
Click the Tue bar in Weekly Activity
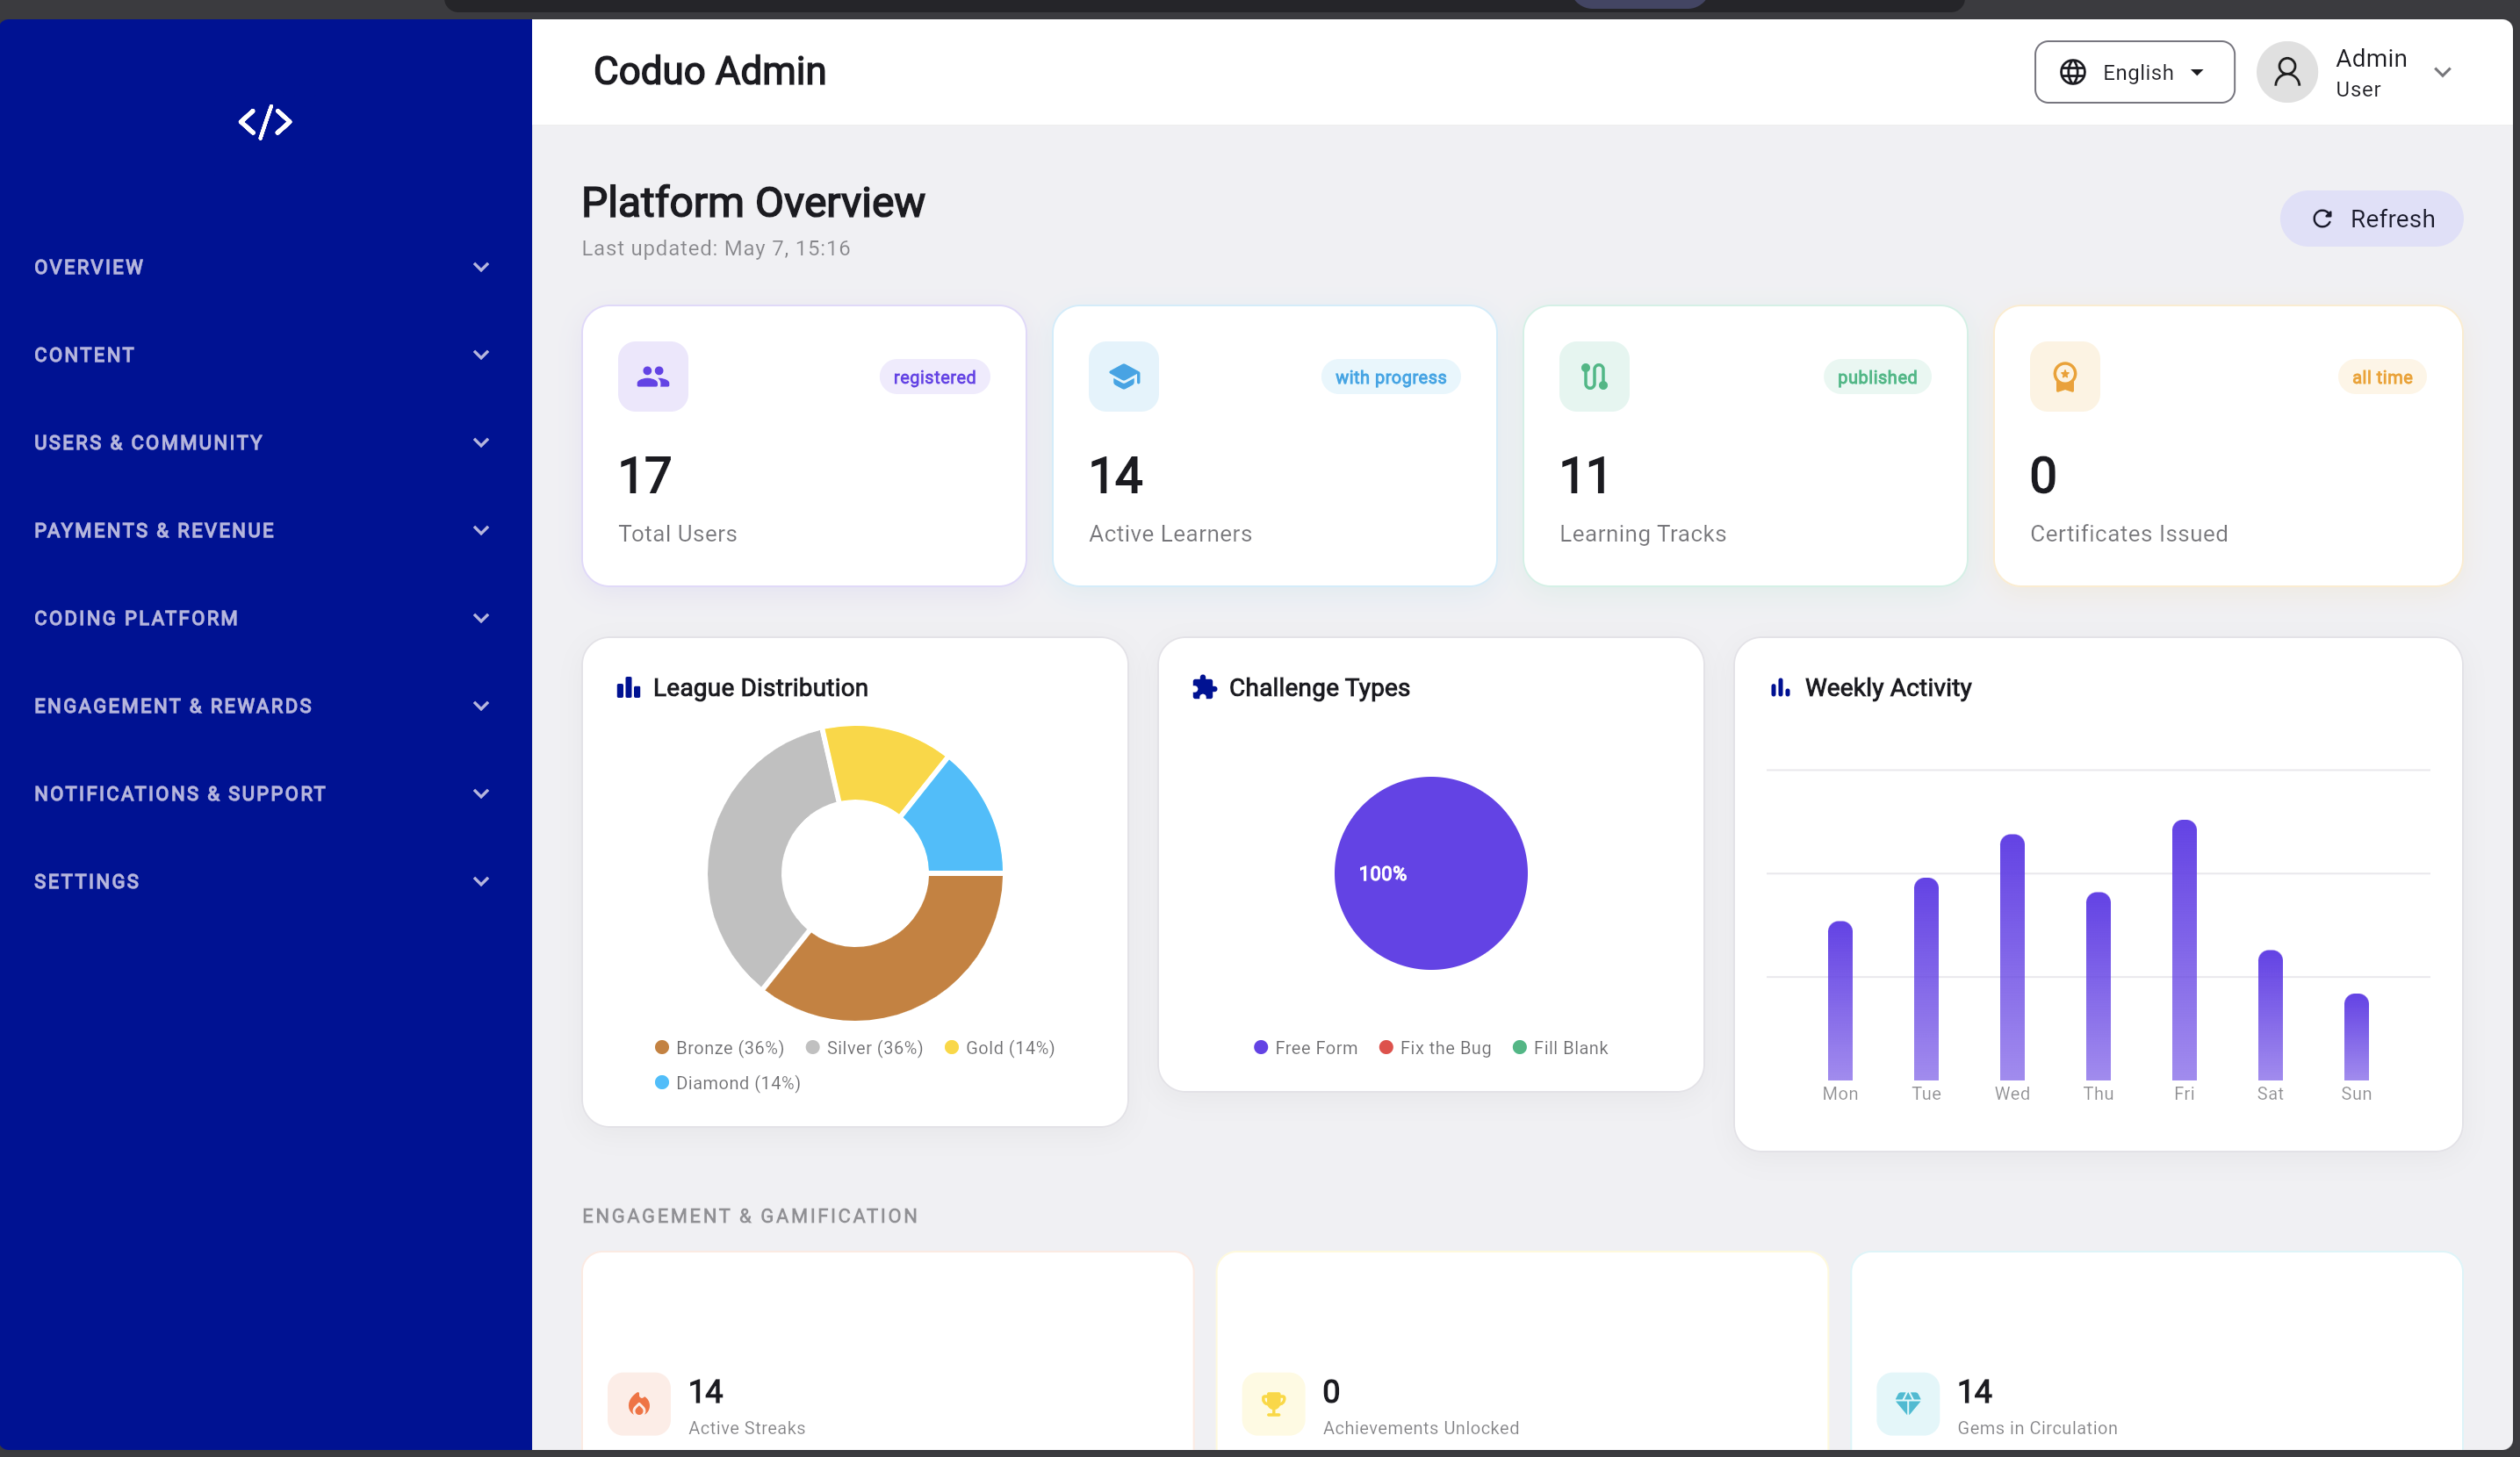point(1926,979)
